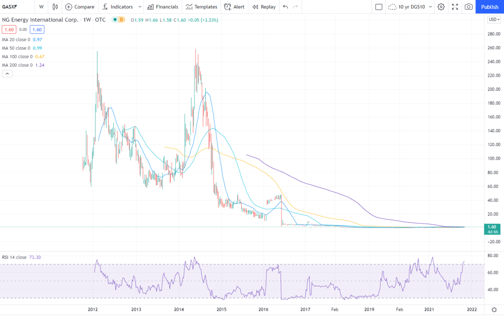Screen dimensions: 504x317
Task: Collapse the indicator legend list
Action: pyautogui.click(x=7, y=73)
